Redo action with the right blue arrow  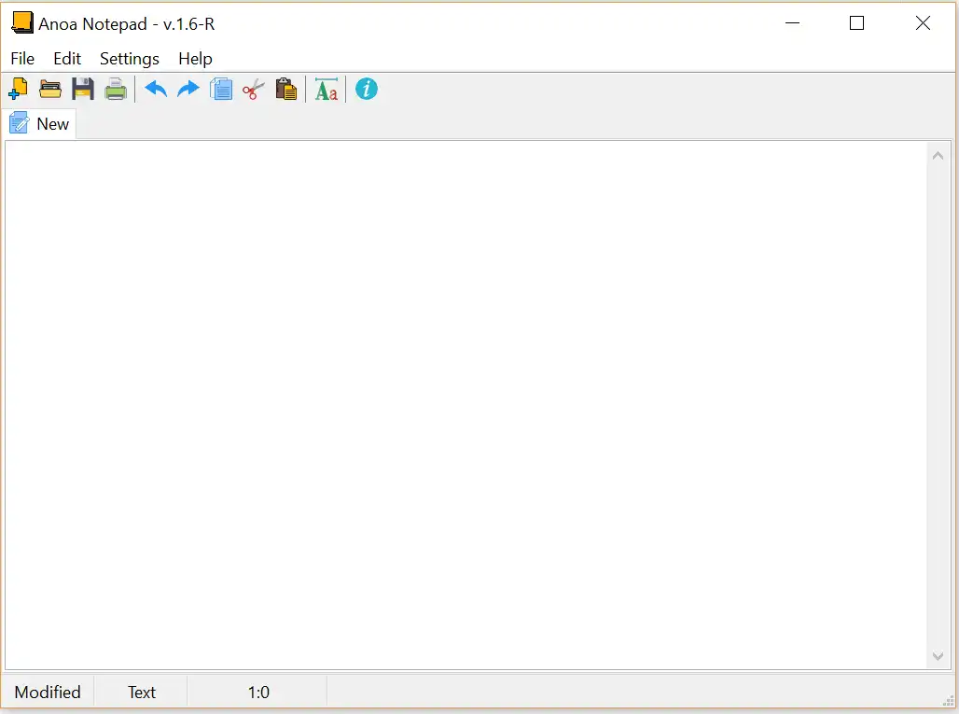188,90
